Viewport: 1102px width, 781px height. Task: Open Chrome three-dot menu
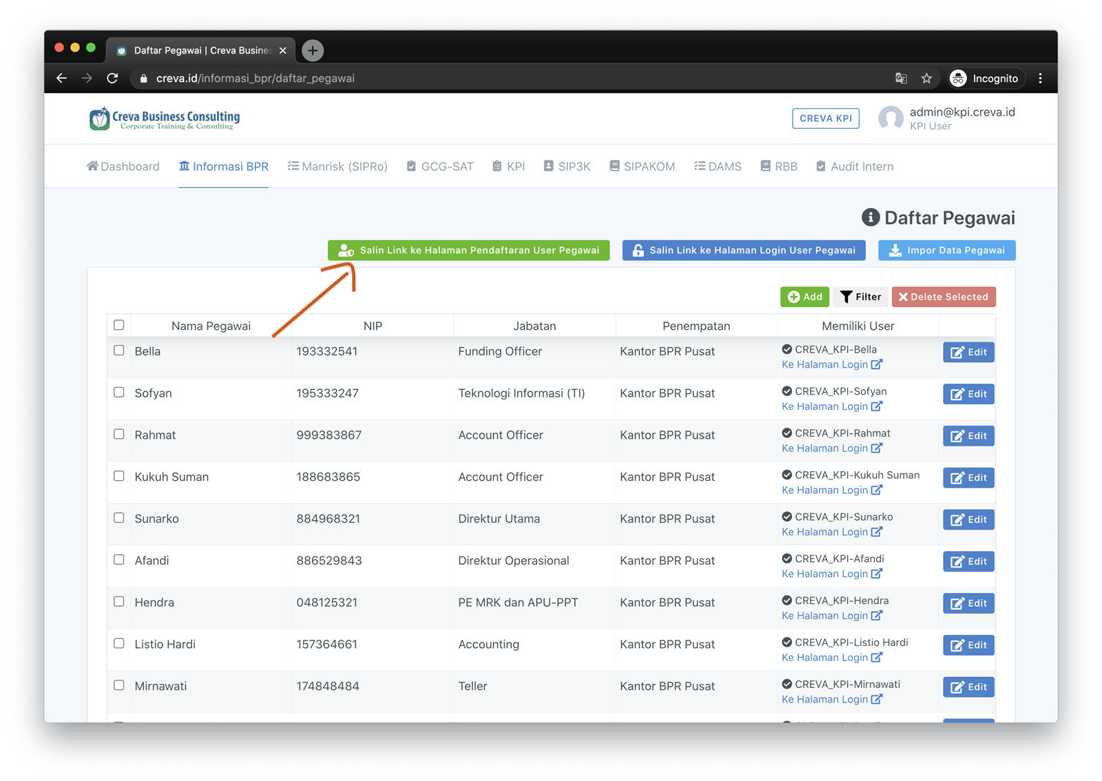(x=1040, y=79)
